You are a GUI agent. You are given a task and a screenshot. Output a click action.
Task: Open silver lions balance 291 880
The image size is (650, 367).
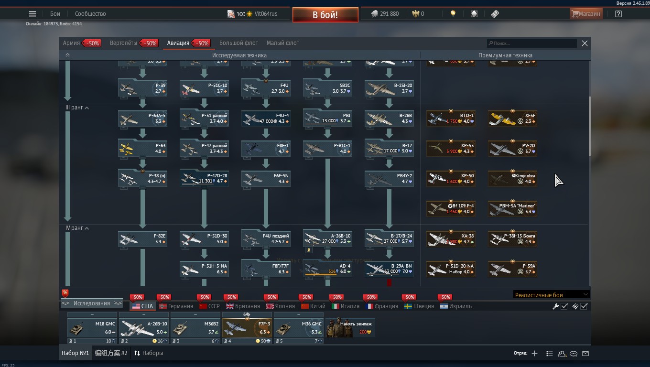385,14
